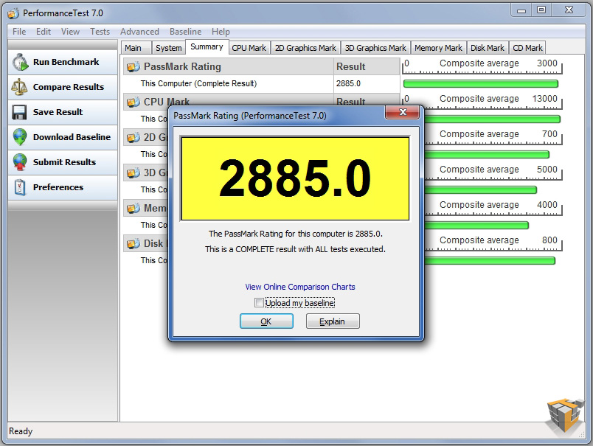593x446 pixels.
Task: Open the Edit menu
Action: point(44,32)
